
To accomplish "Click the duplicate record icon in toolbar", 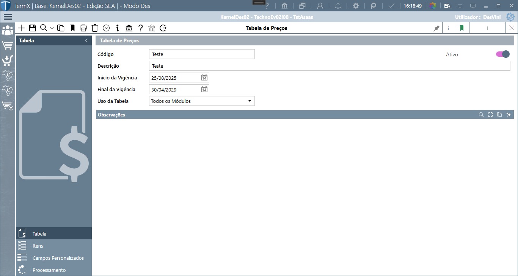I will 61,28.
